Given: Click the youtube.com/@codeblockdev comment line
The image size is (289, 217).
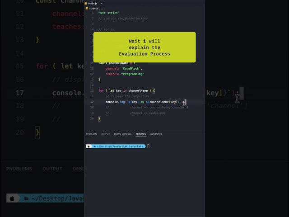Looking at the screenshot, I should [123, 18].
